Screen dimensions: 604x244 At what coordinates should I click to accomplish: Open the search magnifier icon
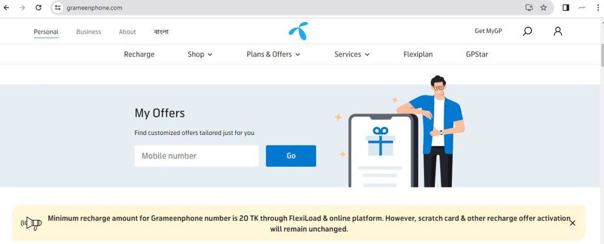pyautogui.click(x=527, y=31)
